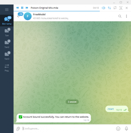Open the hamburger main menu
Image resolution: width=131 pixels, height=133 pixels.
(x=7, y=10)
